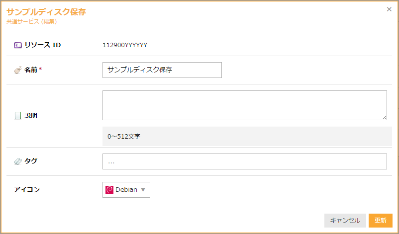Click the 名前 field label
This screenshot has height=234, width=399.
(31, 71)
